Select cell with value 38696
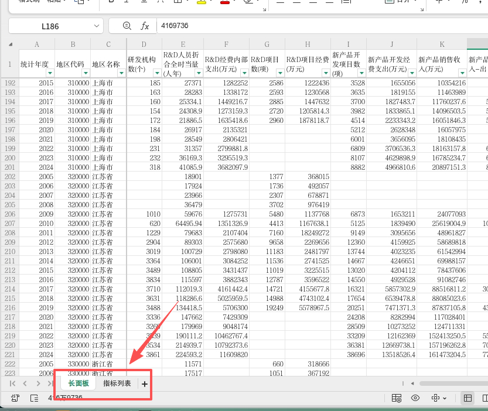488x411 pixels. pos(348,354)
